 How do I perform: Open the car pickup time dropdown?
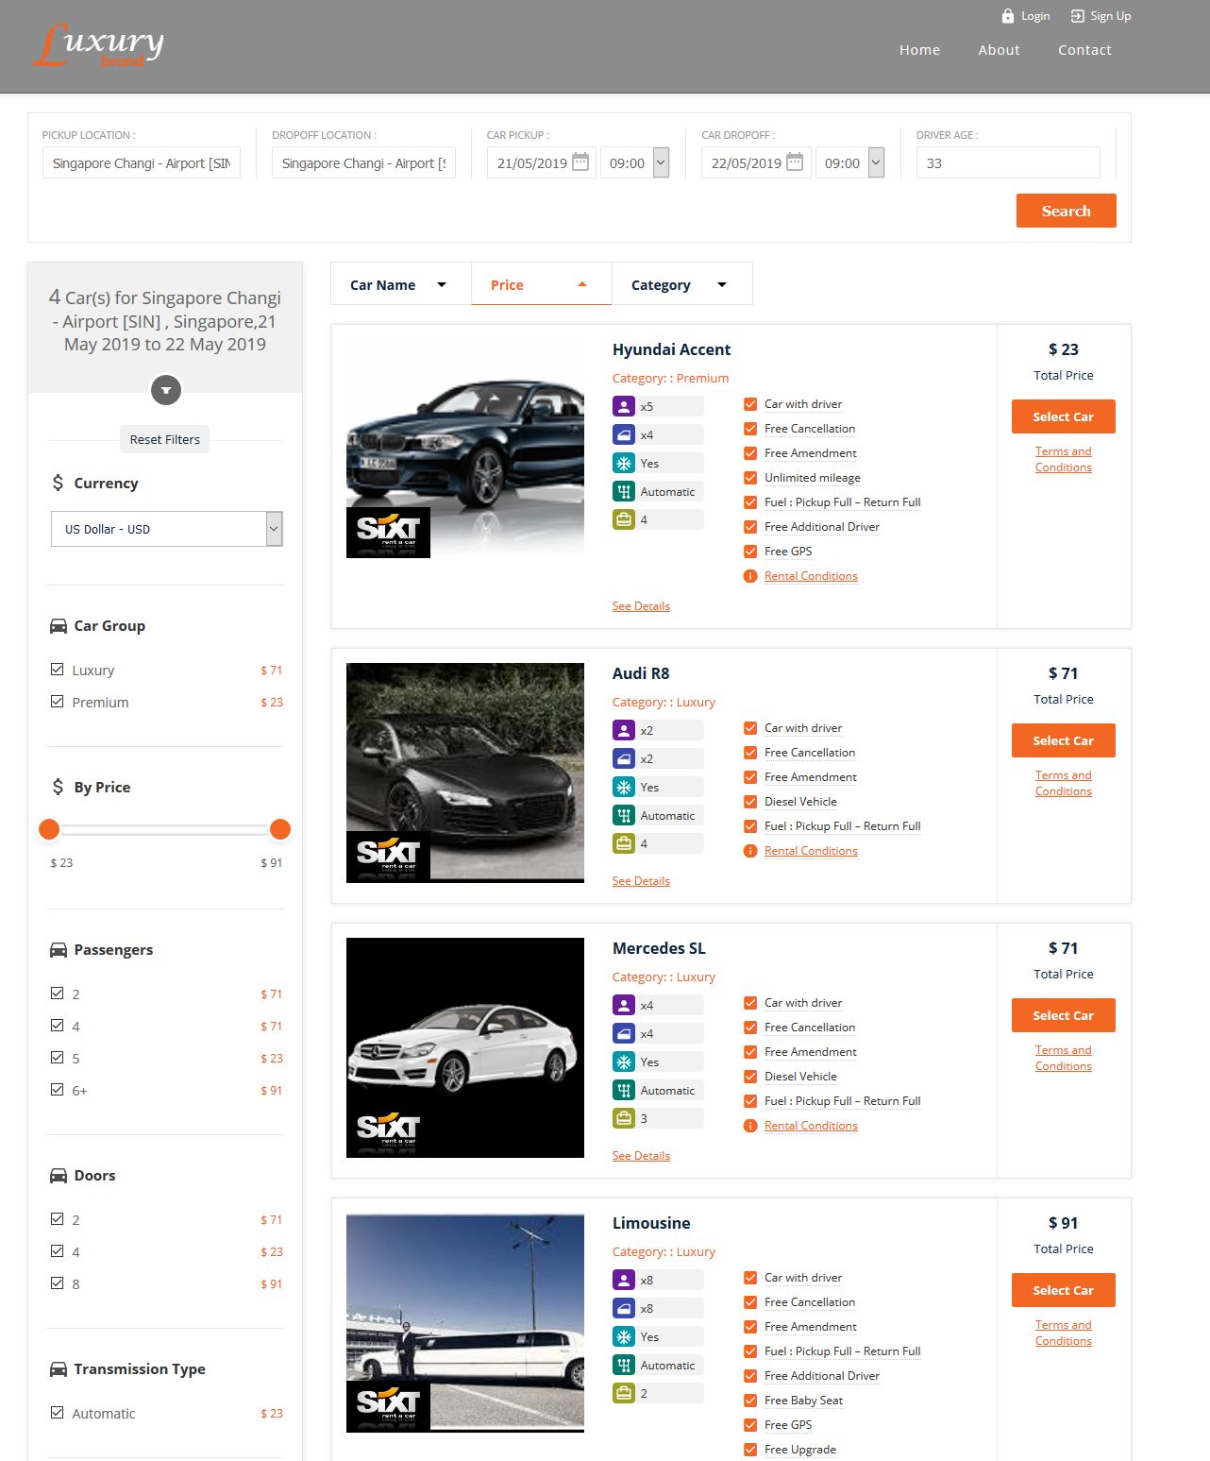click(x=635, y=162)
